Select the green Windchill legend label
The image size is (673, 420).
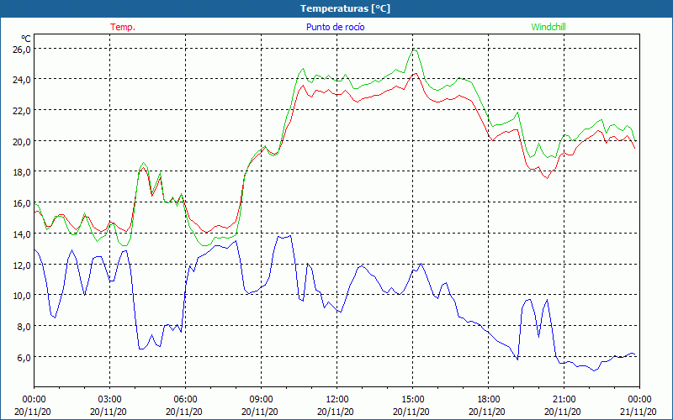click(548, 27)
